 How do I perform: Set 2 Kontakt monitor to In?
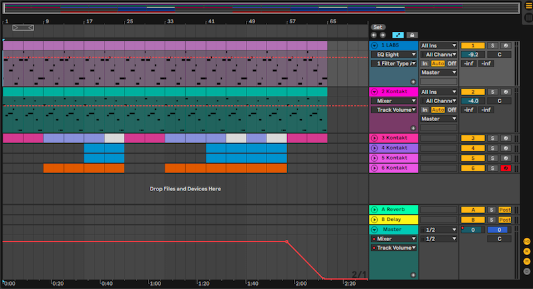425,110
